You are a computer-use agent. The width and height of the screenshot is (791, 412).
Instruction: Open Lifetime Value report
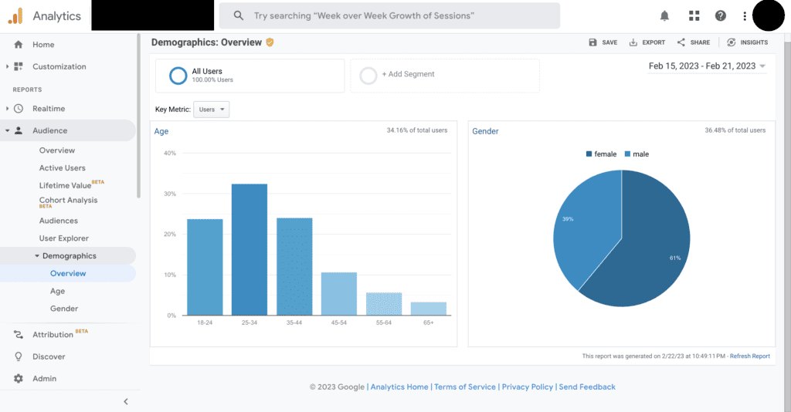click(65, 185)
